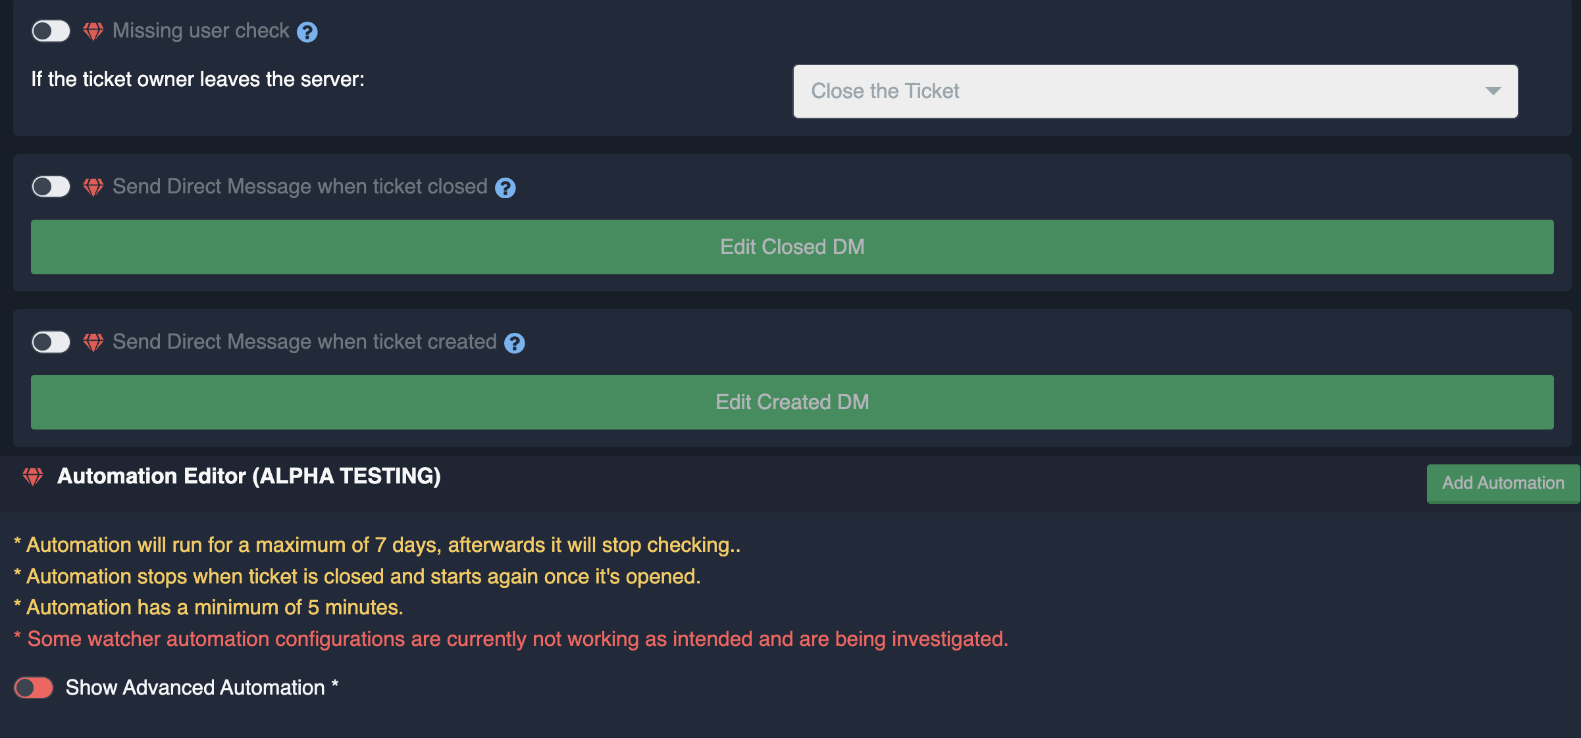The image size is (1581, 738).
Task: Click Edit Closed DM
Action: pos(790,247)
